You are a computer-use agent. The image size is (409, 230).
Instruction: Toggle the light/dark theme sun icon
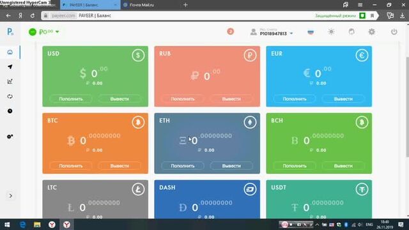(331, 32)
